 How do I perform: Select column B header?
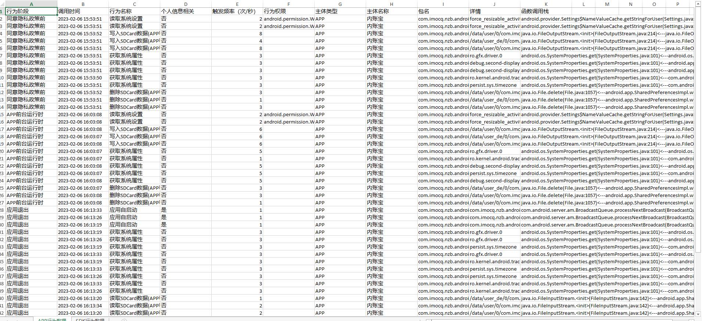click(83, 4)
